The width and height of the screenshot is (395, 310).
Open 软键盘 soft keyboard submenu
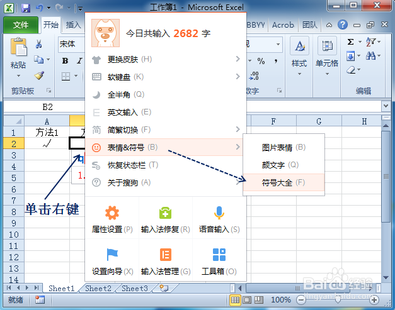click(166, 77)
